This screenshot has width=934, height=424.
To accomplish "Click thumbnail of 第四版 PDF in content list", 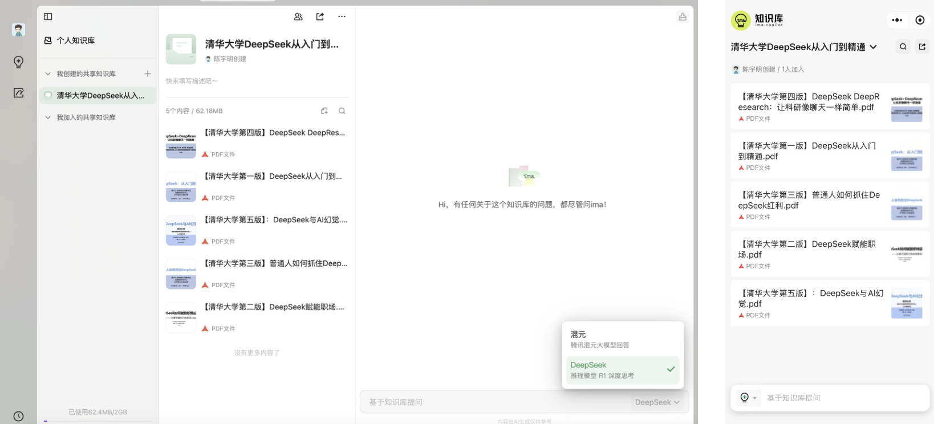I will (x=181, y=144).
